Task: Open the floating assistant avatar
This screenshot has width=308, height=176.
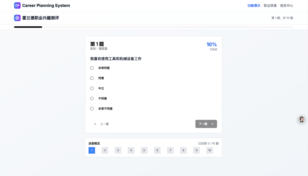Action: pos(301,119)
